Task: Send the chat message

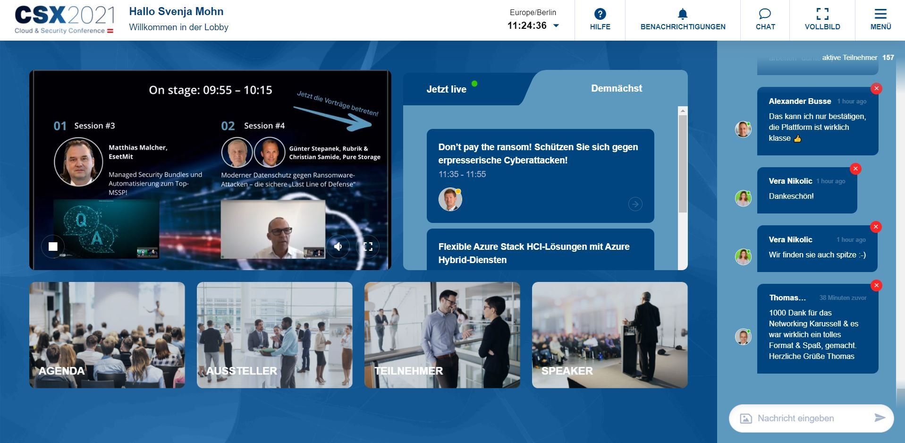Action: coord(880,417)
